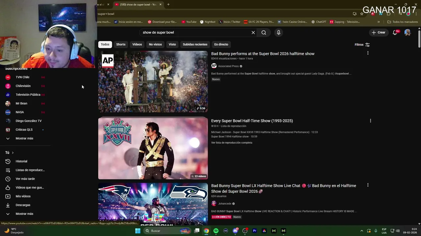Open Chrome from the taskbar
This screenshot has height=236, width=421.
[206, 231]
